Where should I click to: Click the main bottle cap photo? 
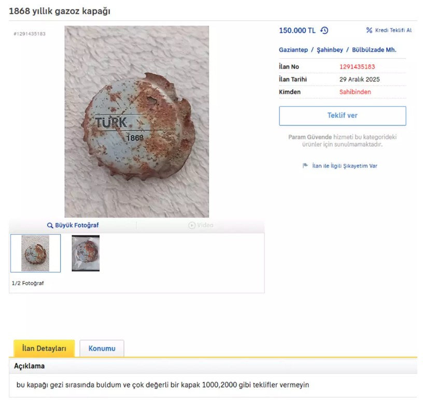[x=136, y=121]
